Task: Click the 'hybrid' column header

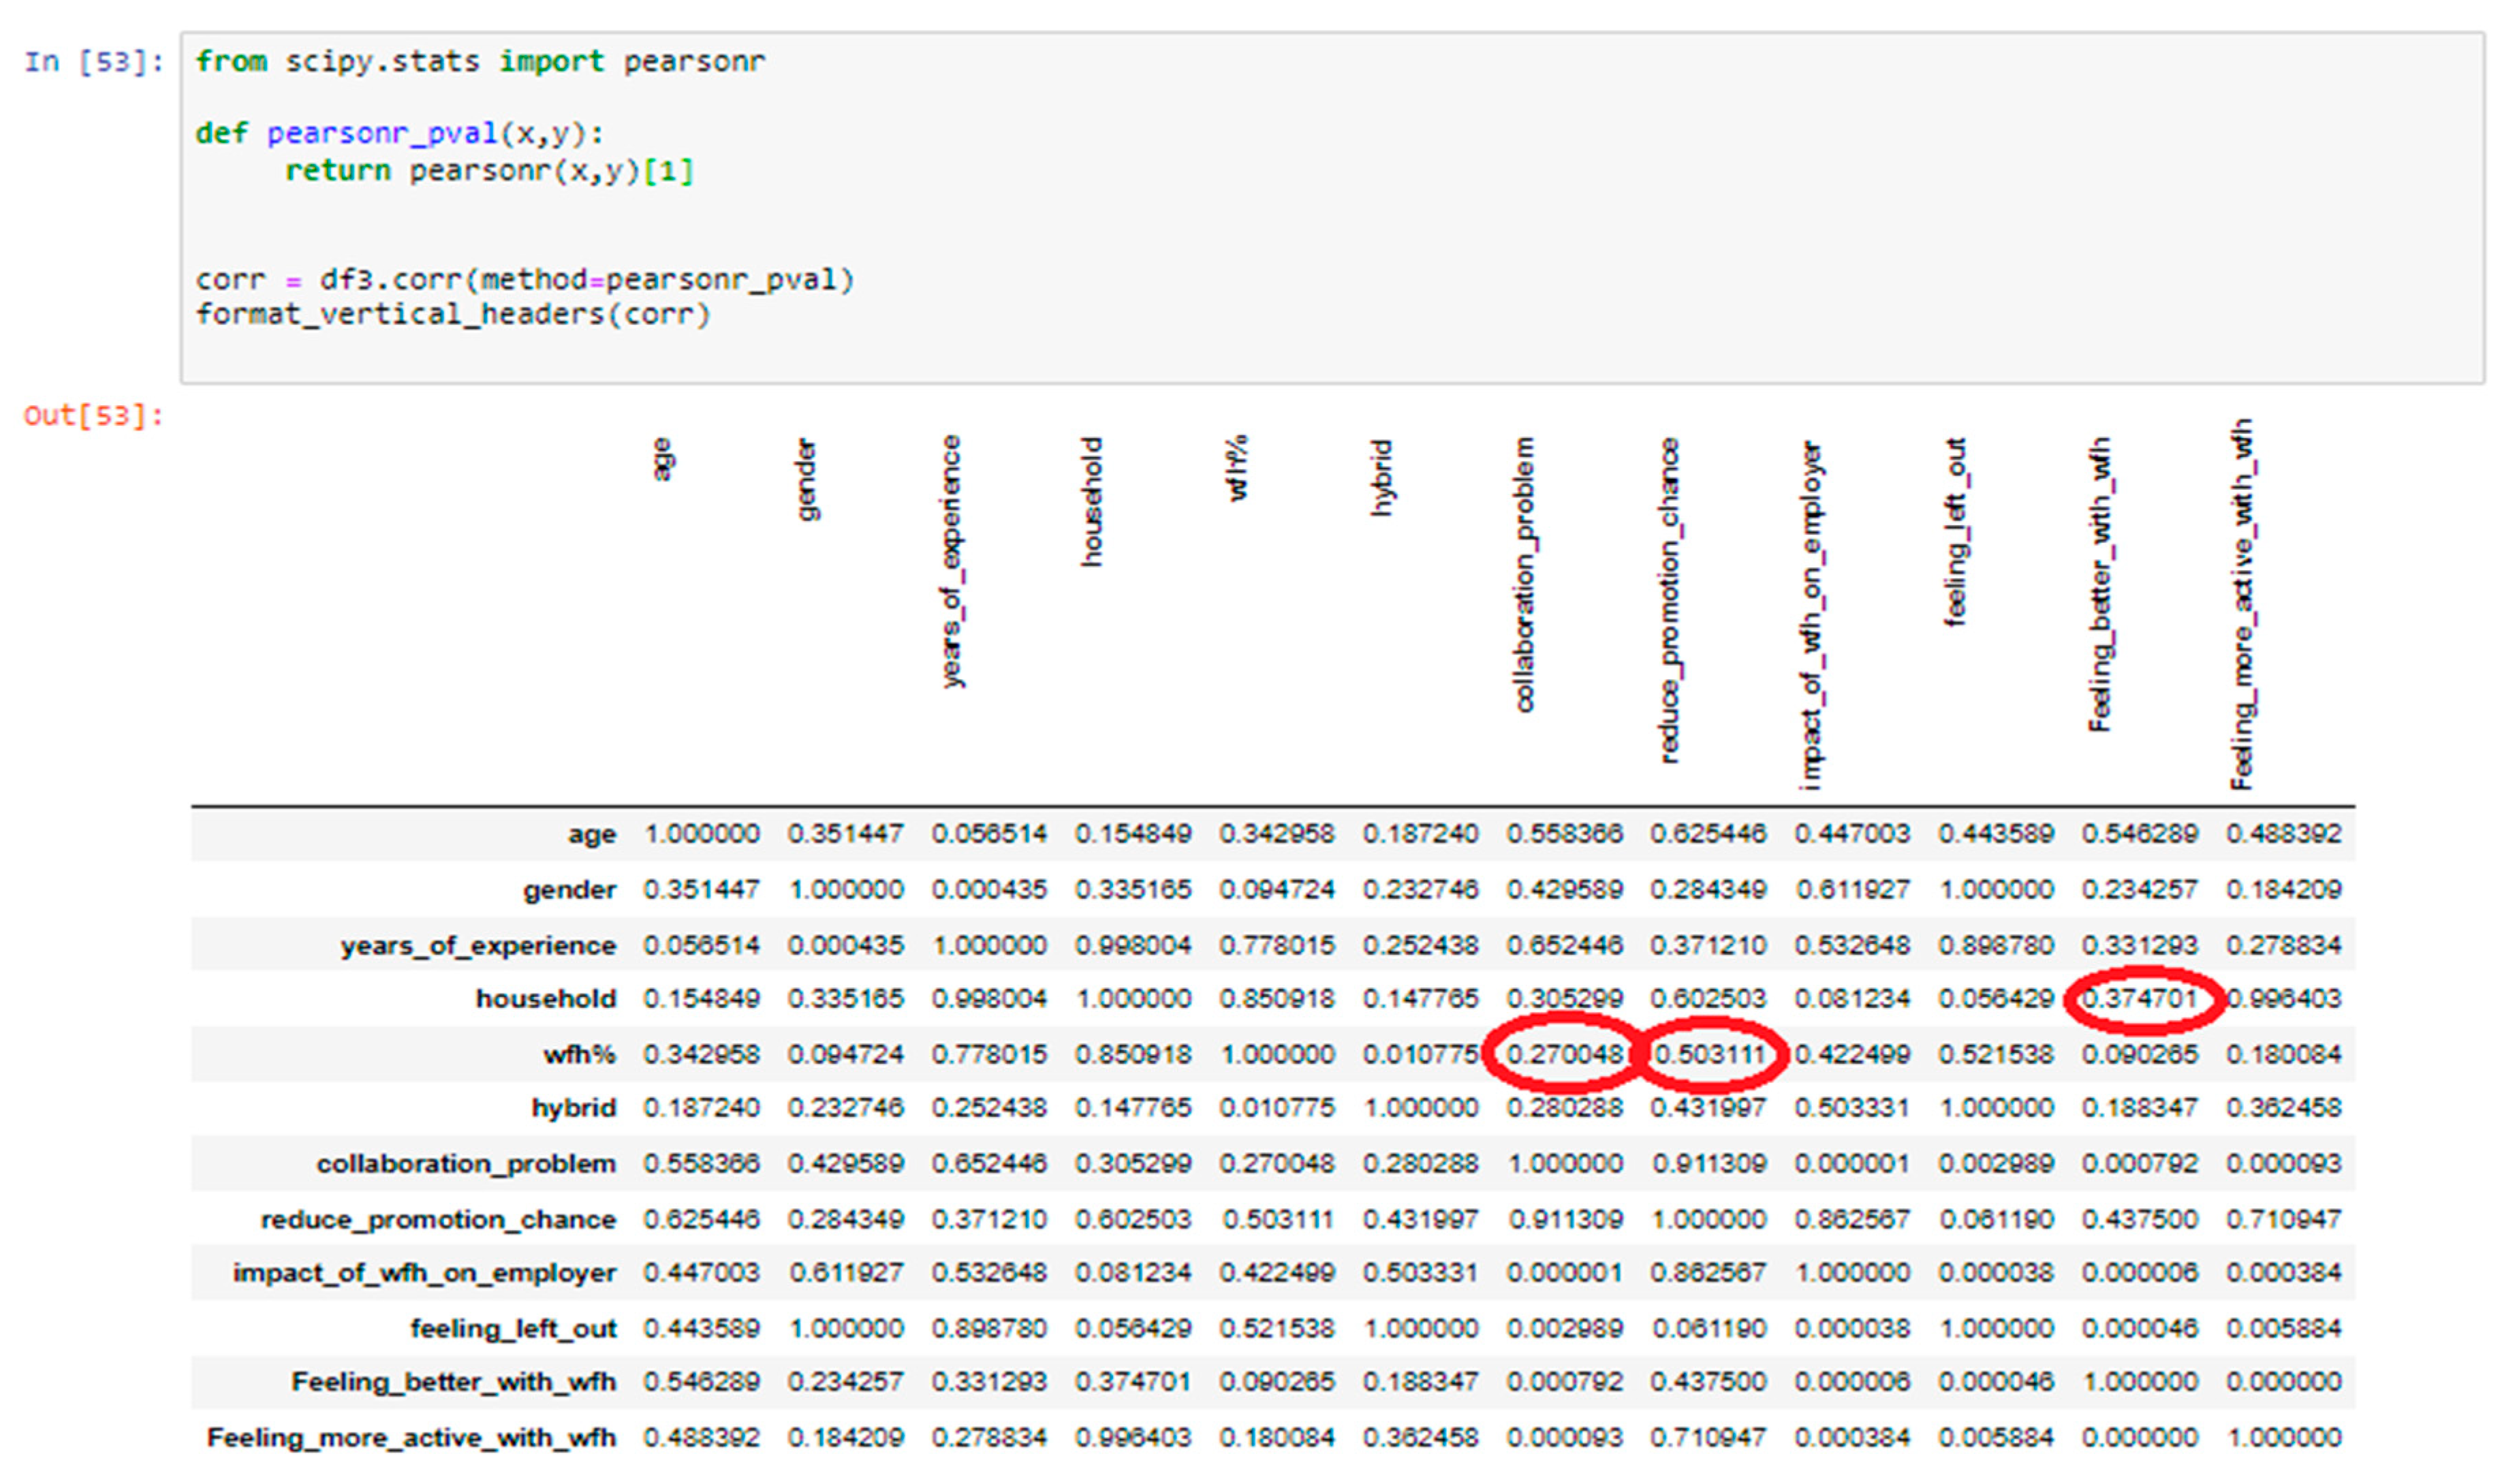Action: tap(1381, 478)
